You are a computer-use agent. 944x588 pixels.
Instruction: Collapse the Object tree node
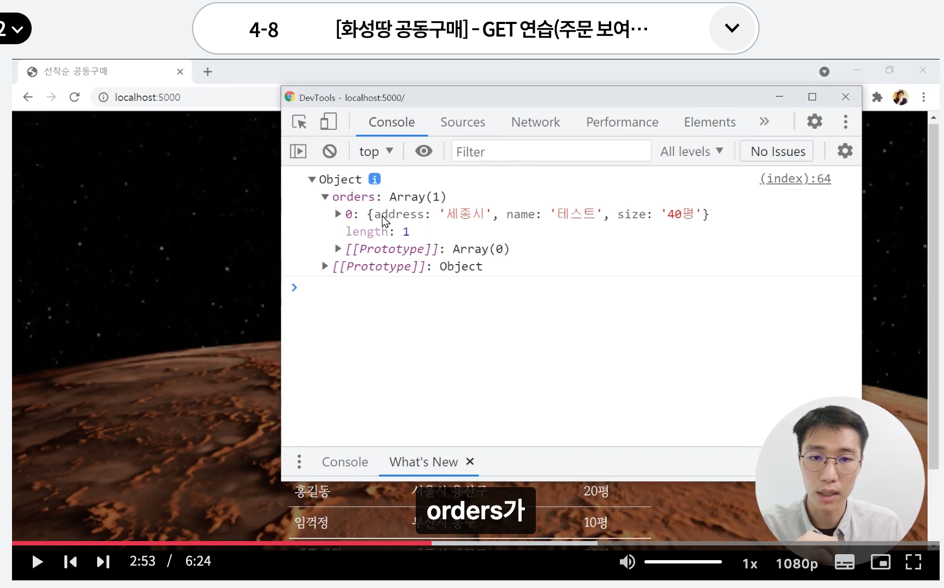pos(312,179)
